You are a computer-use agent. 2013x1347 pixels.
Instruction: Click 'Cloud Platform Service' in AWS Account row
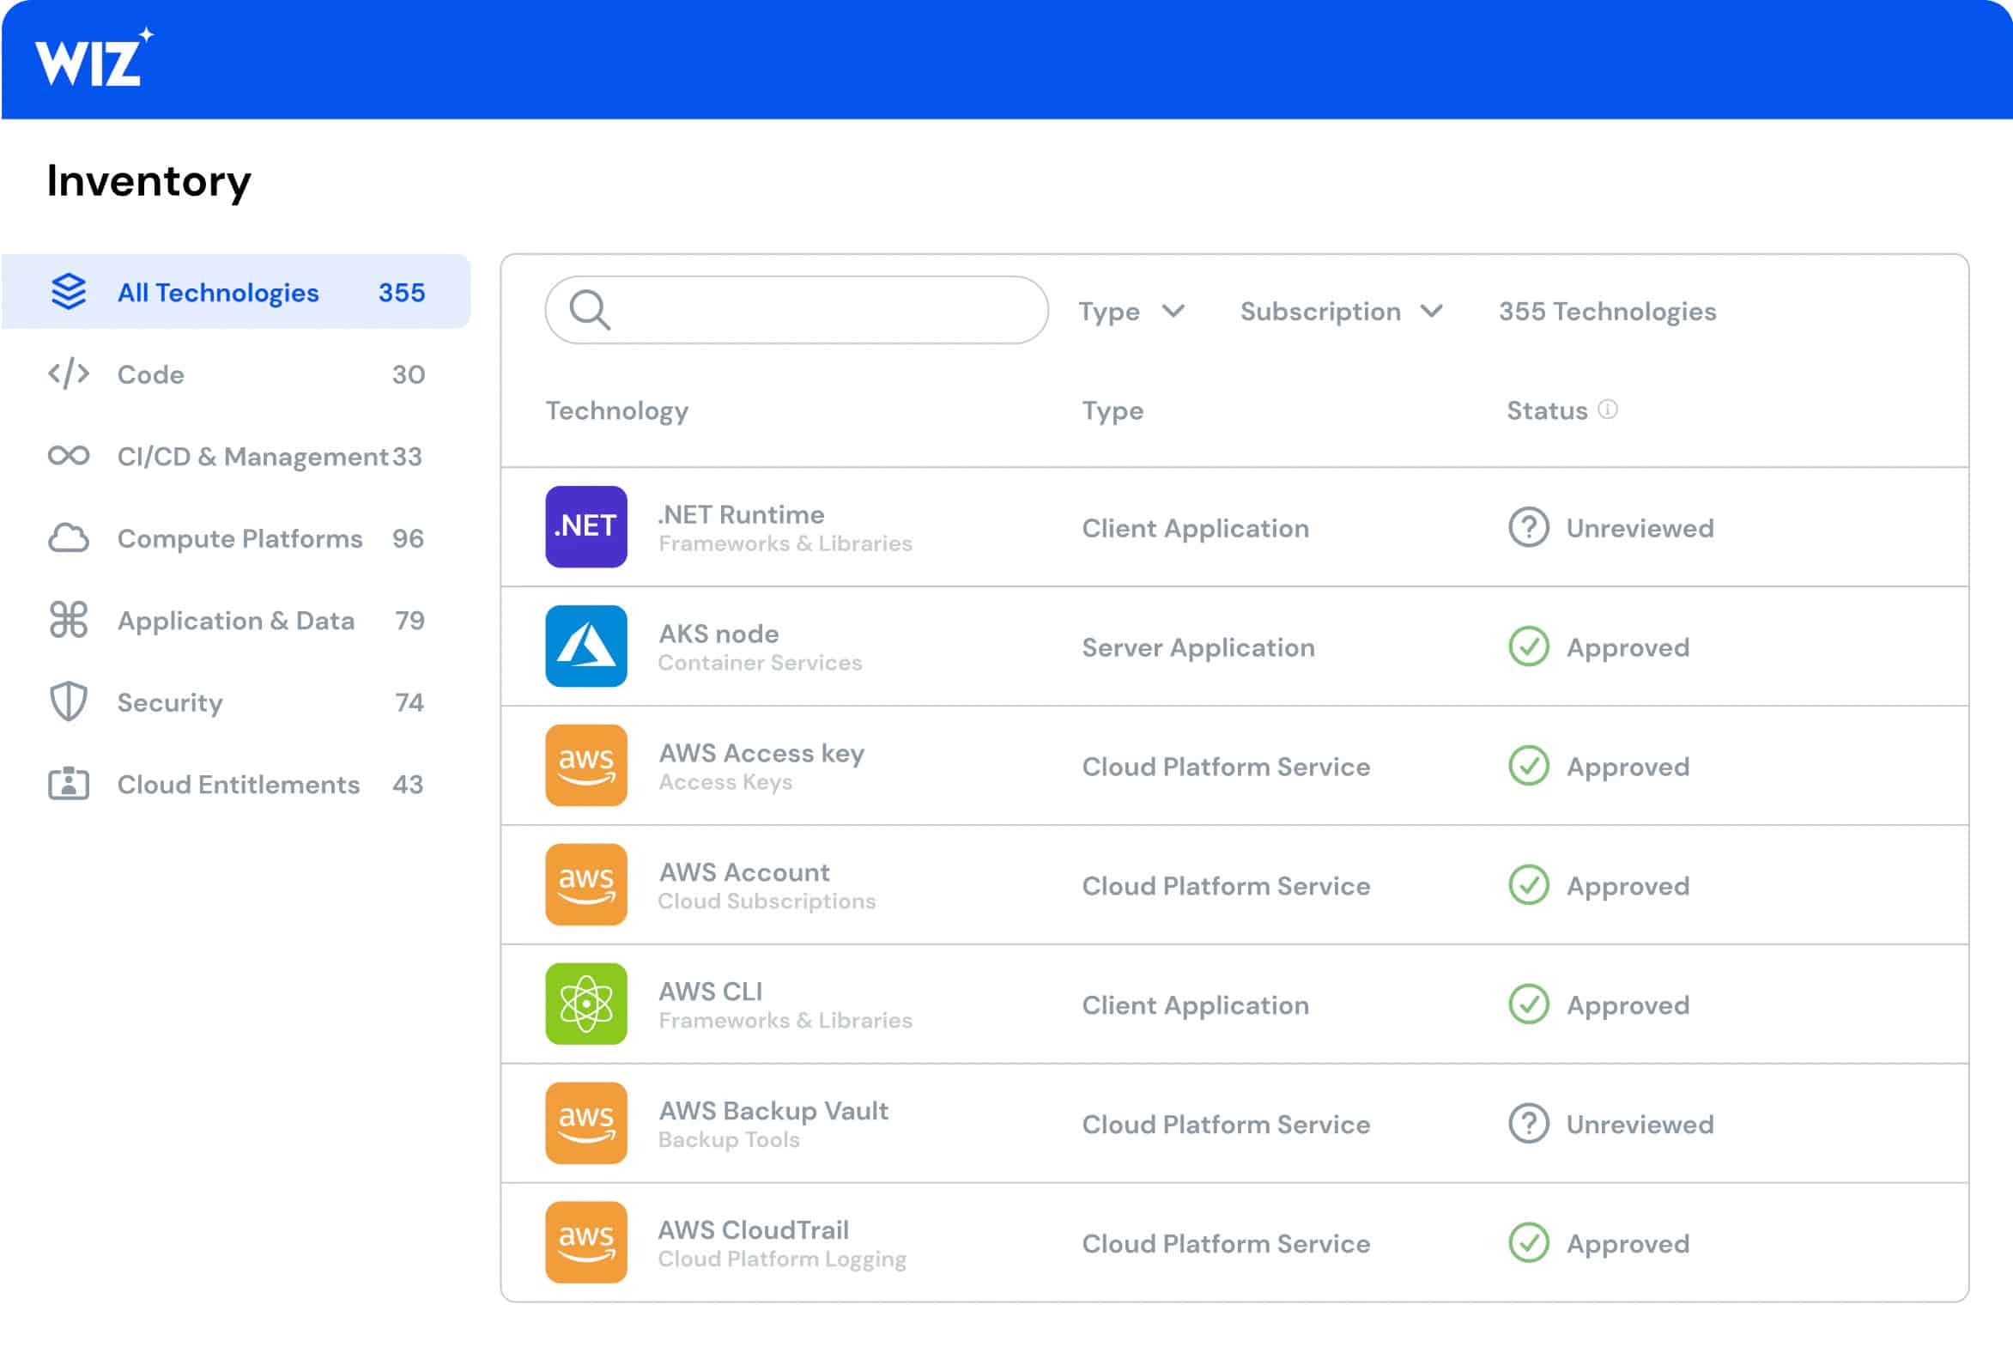point(1226,886)
